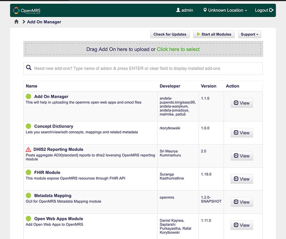Click the Add On Manager breadcrumb text
286x239 pixels.
click(x=44, y=22)
